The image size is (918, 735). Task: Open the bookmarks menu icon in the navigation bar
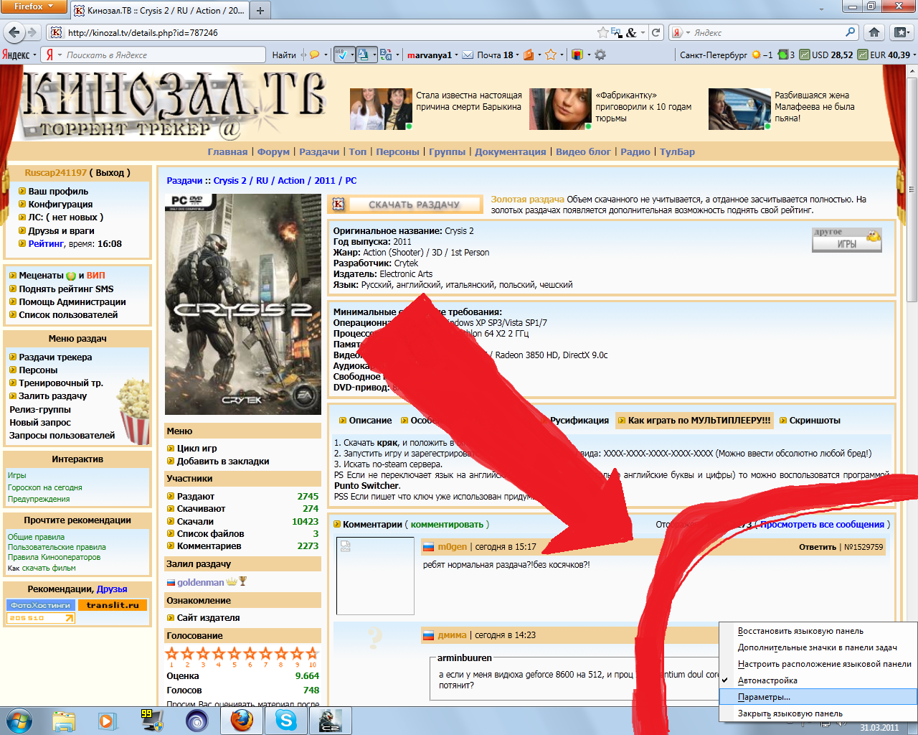point(901,32)
